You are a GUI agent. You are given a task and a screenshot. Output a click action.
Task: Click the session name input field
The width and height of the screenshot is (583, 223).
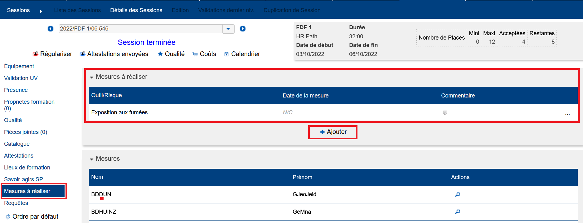pyautogui.click(x=140, y=29)
